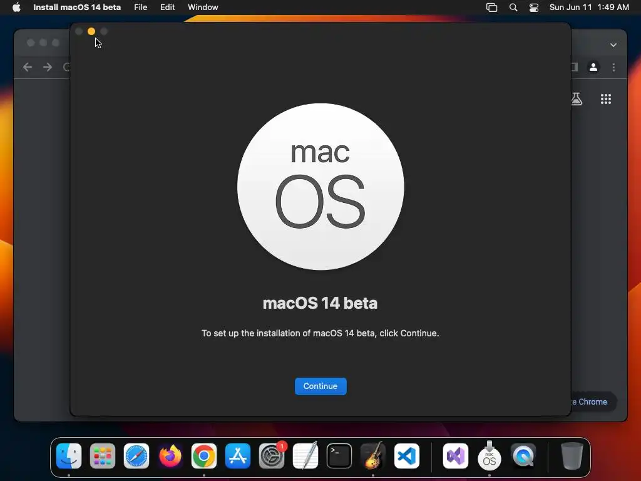Open Launchpad from the Dock
Image resolution: width=641 pixels, height=481 pixels.
(x=102, y=456)
